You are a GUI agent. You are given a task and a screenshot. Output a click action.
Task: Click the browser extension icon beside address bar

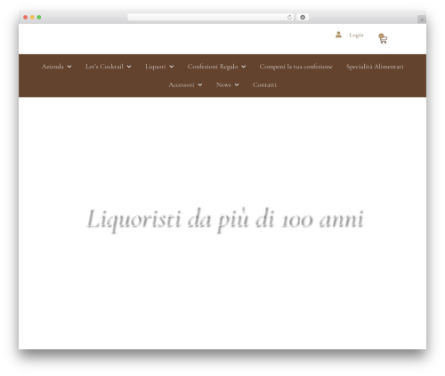point(303,18)
